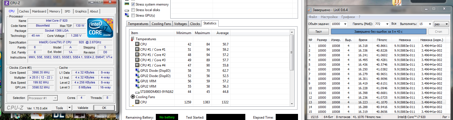Enable Stress local disks checkbox
Screen dimensions: 453x120
point(133,10)
